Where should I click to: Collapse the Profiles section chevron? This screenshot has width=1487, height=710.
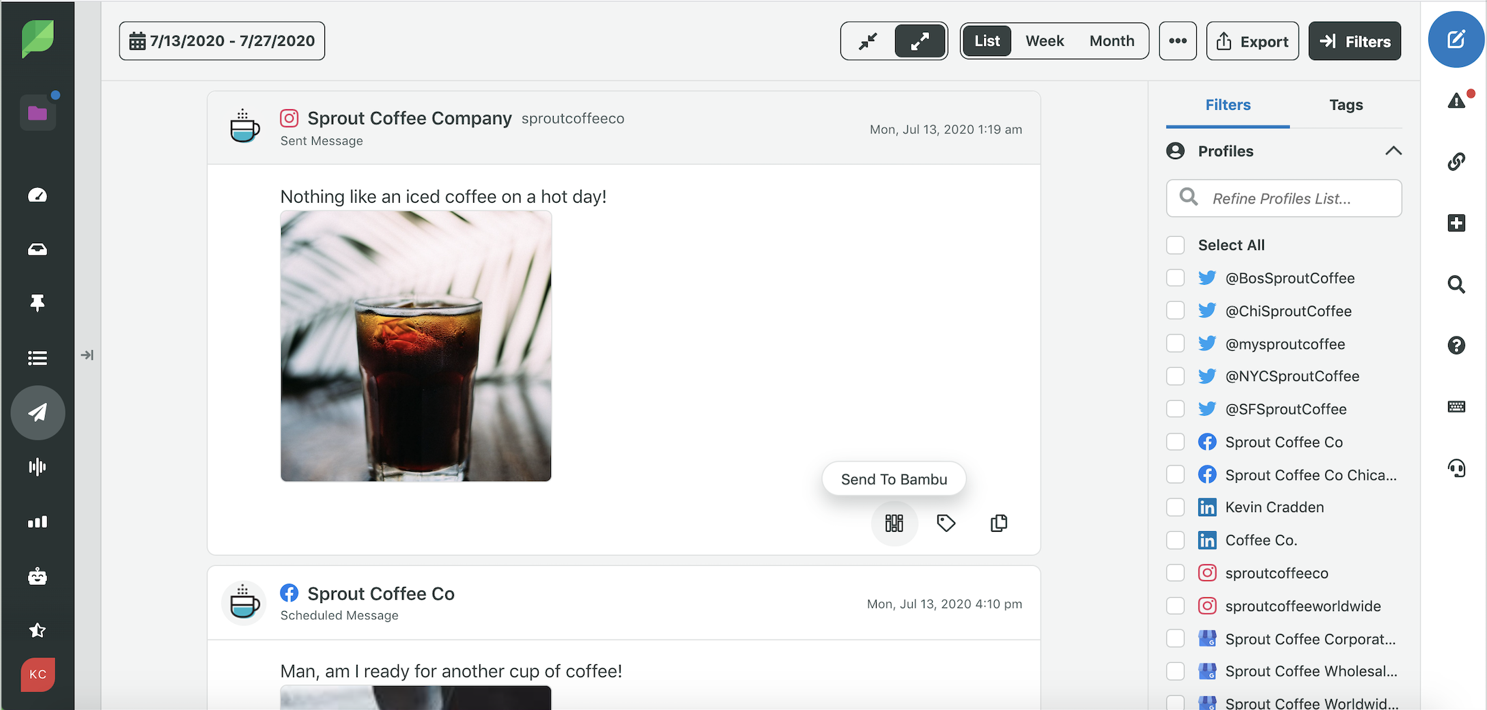point(1393,151)
